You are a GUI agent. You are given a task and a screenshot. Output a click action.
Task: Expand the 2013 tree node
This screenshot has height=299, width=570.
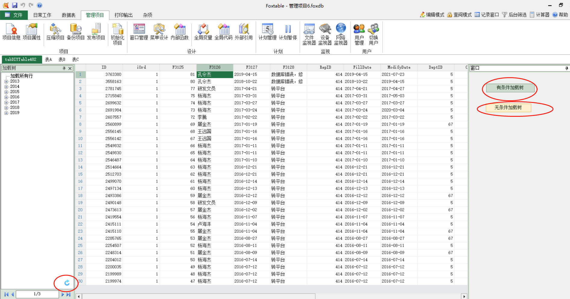pyautogui.click(x=6, y=81)
